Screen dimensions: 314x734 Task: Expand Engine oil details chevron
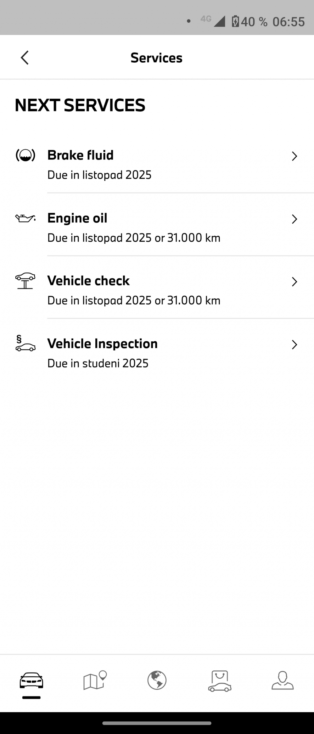(294, 219)
